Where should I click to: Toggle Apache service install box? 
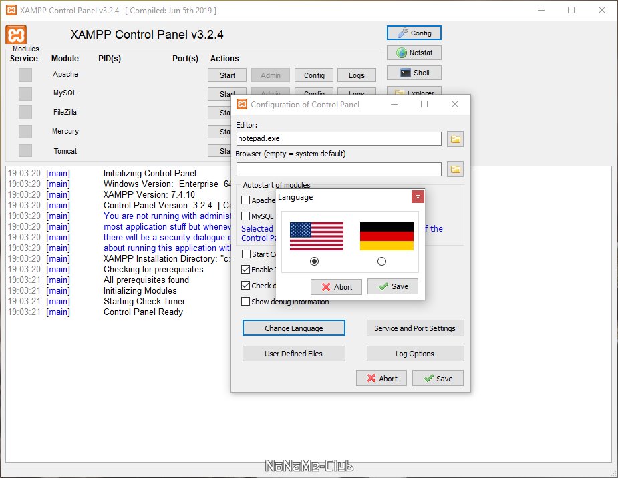click(25, 75)
